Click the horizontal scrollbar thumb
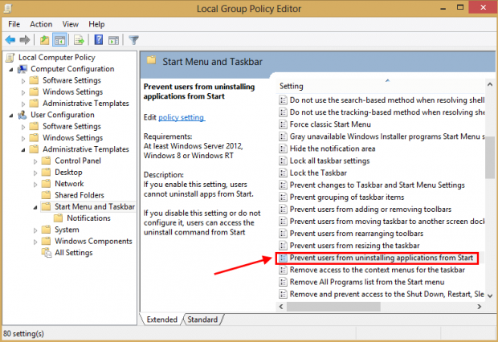The image size is (498, 342). [333, 307]
